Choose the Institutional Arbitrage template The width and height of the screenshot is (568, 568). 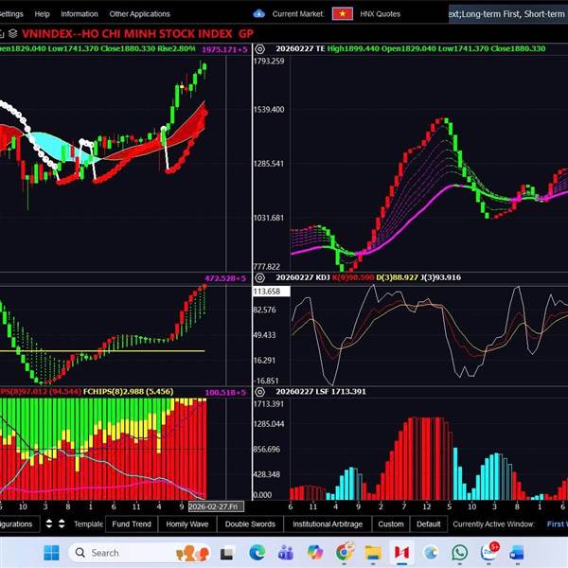pyautogui.click(x=327, y=524)
